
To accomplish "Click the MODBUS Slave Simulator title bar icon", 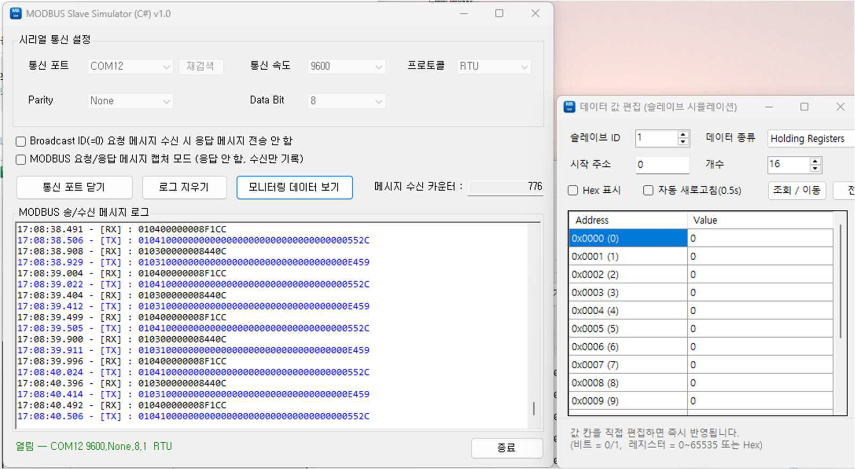I will coord(16,13).
